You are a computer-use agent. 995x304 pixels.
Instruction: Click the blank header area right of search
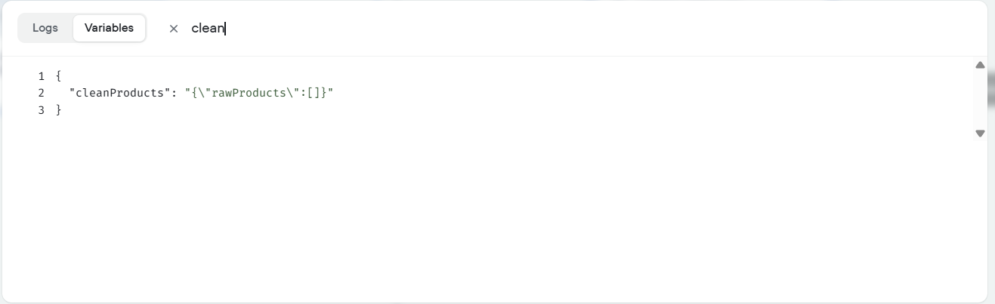click(604, 28)
